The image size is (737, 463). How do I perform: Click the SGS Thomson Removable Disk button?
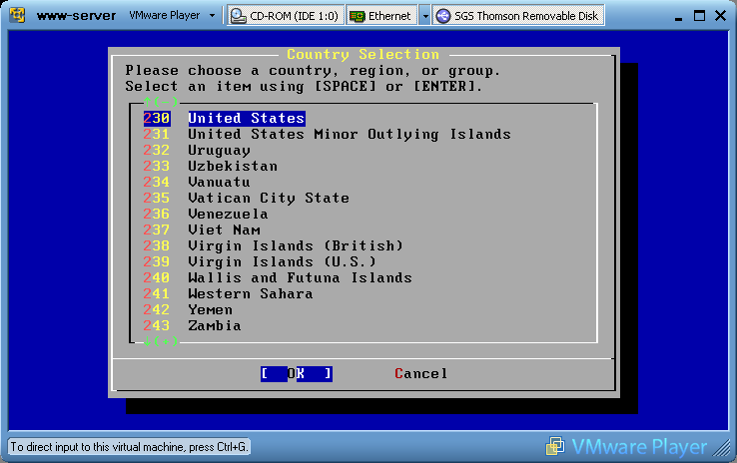[x=518, y=16]
